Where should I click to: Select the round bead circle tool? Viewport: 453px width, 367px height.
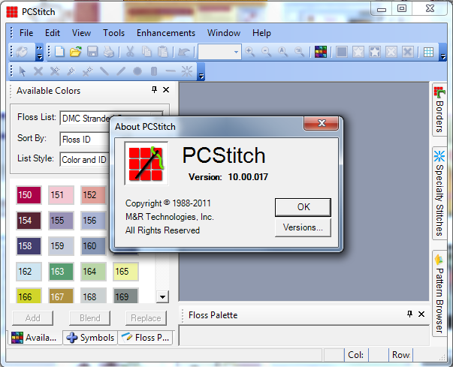tap(137, 71)
